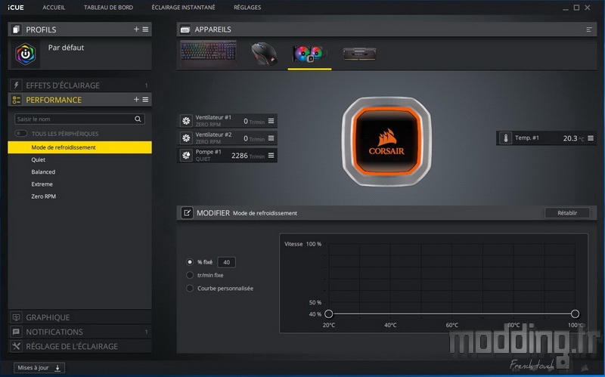Select the Zero RPM cooling preset
Image resolution: width=605 pixels, height=377 pixels.
tap(44, 196)
